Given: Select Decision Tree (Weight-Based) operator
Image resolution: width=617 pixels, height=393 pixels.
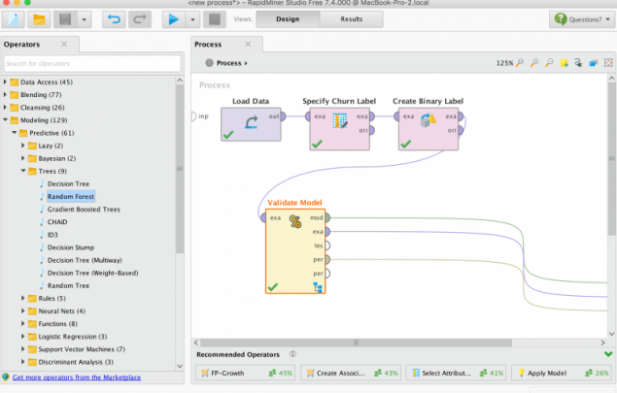Looking at the screenshot, I should (x=92, y=273).
